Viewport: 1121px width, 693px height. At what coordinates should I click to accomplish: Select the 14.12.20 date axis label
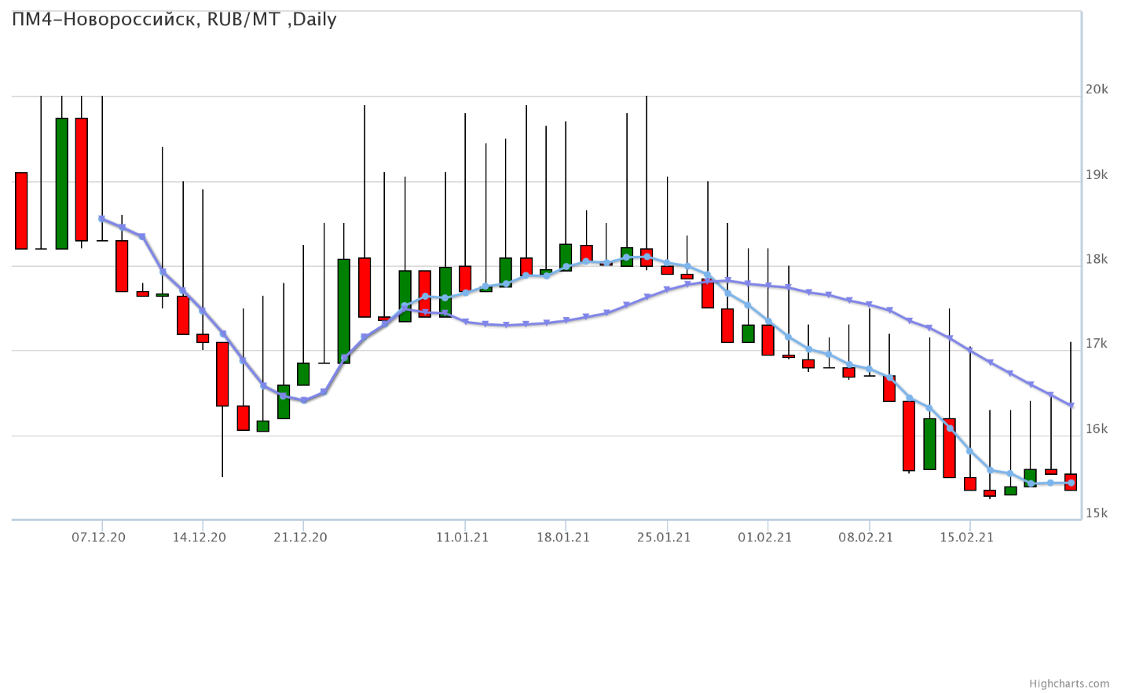coord(199,538)
